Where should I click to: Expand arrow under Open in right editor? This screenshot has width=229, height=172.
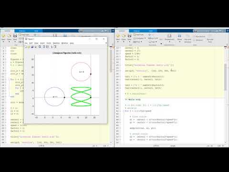coord(124,42)
